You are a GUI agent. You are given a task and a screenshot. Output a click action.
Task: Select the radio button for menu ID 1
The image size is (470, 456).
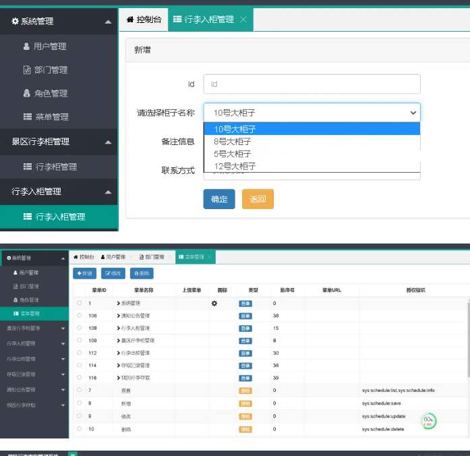[x=79, y=303]
